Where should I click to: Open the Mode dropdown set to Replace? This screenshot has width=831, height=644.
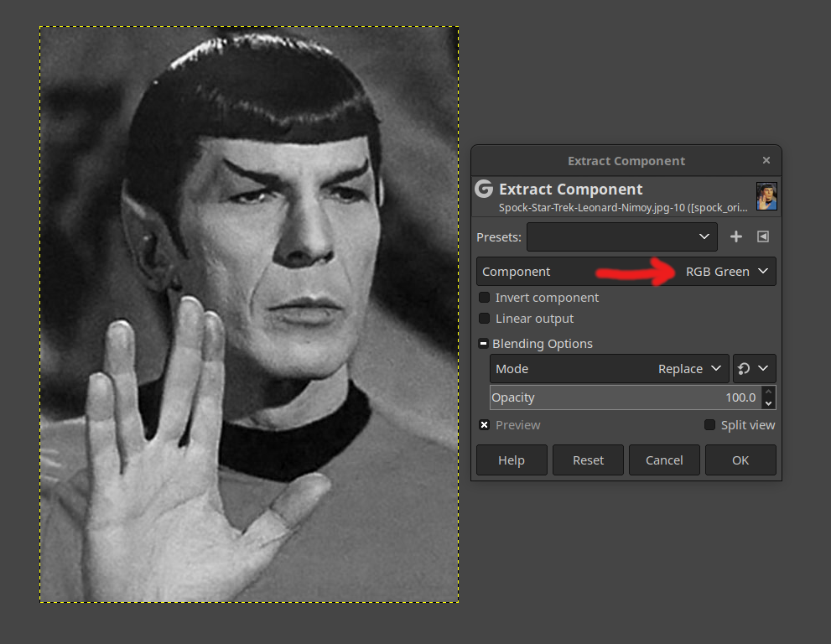610,369
